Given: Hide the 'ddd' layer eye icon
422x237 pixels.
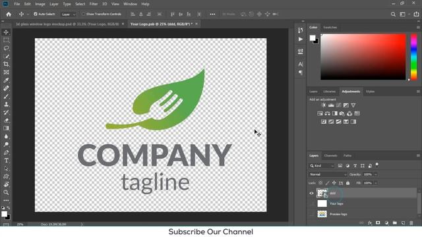Looking at the screenshot, I should point(311,193).
